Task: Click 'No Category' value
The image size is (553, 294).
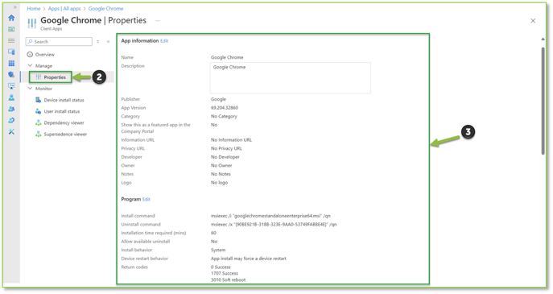Action: pyautogui.click(x=224, y=117)
